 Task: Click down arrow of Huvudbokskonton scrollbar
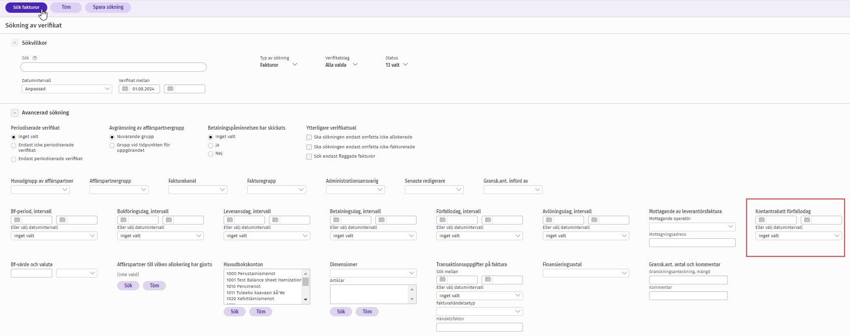coord(306,300)
